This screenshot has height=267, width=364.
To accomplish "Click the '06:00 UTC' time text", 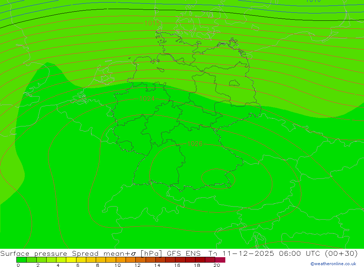I will click(300, 253).
